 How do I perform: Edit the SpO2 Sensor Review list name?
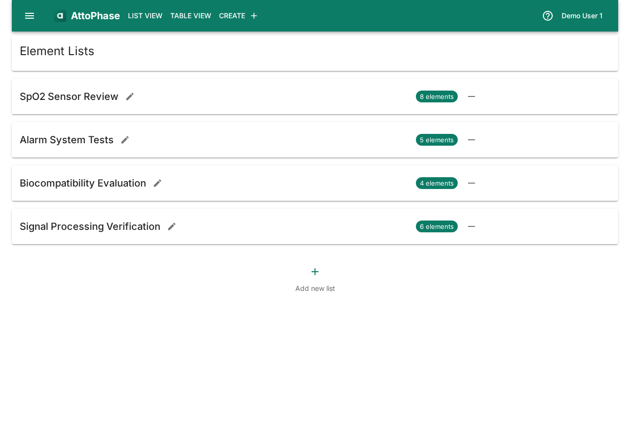pyautogui.click(x=129, y=96)
